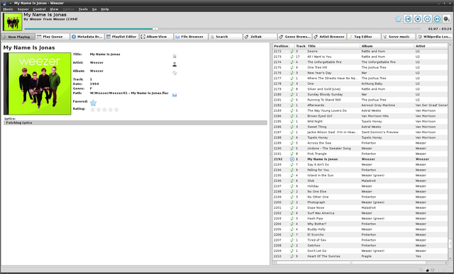Open the Search tab
This screenshot has width=454, height=274.
[226, 37]
